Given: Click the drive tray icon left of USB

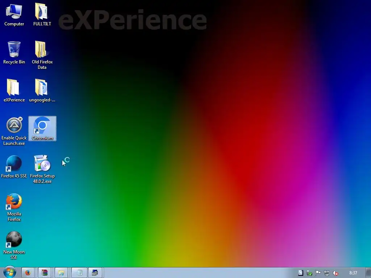Looking at the screenshot, I should pyautogui.click(x=300, y=273).
